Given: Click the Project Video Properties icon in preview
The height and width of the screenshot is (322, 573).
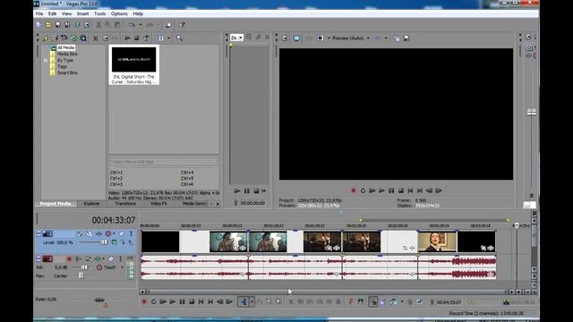Looking at the screenshot, I should coord(285,38).
